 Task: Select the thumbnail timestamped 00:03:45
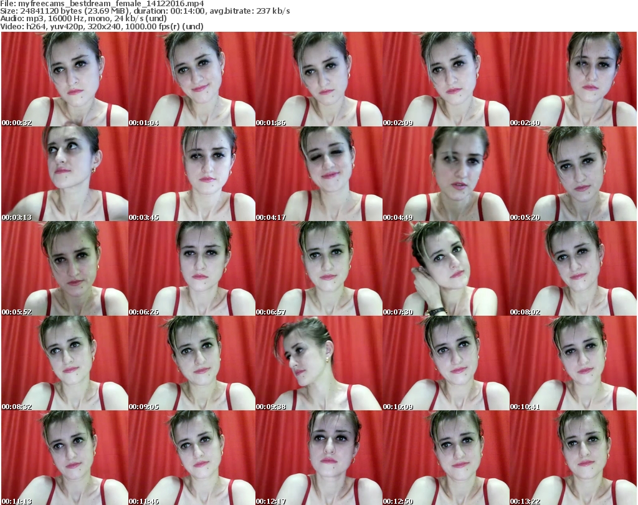pyautogui.click(x=192, y=174)
